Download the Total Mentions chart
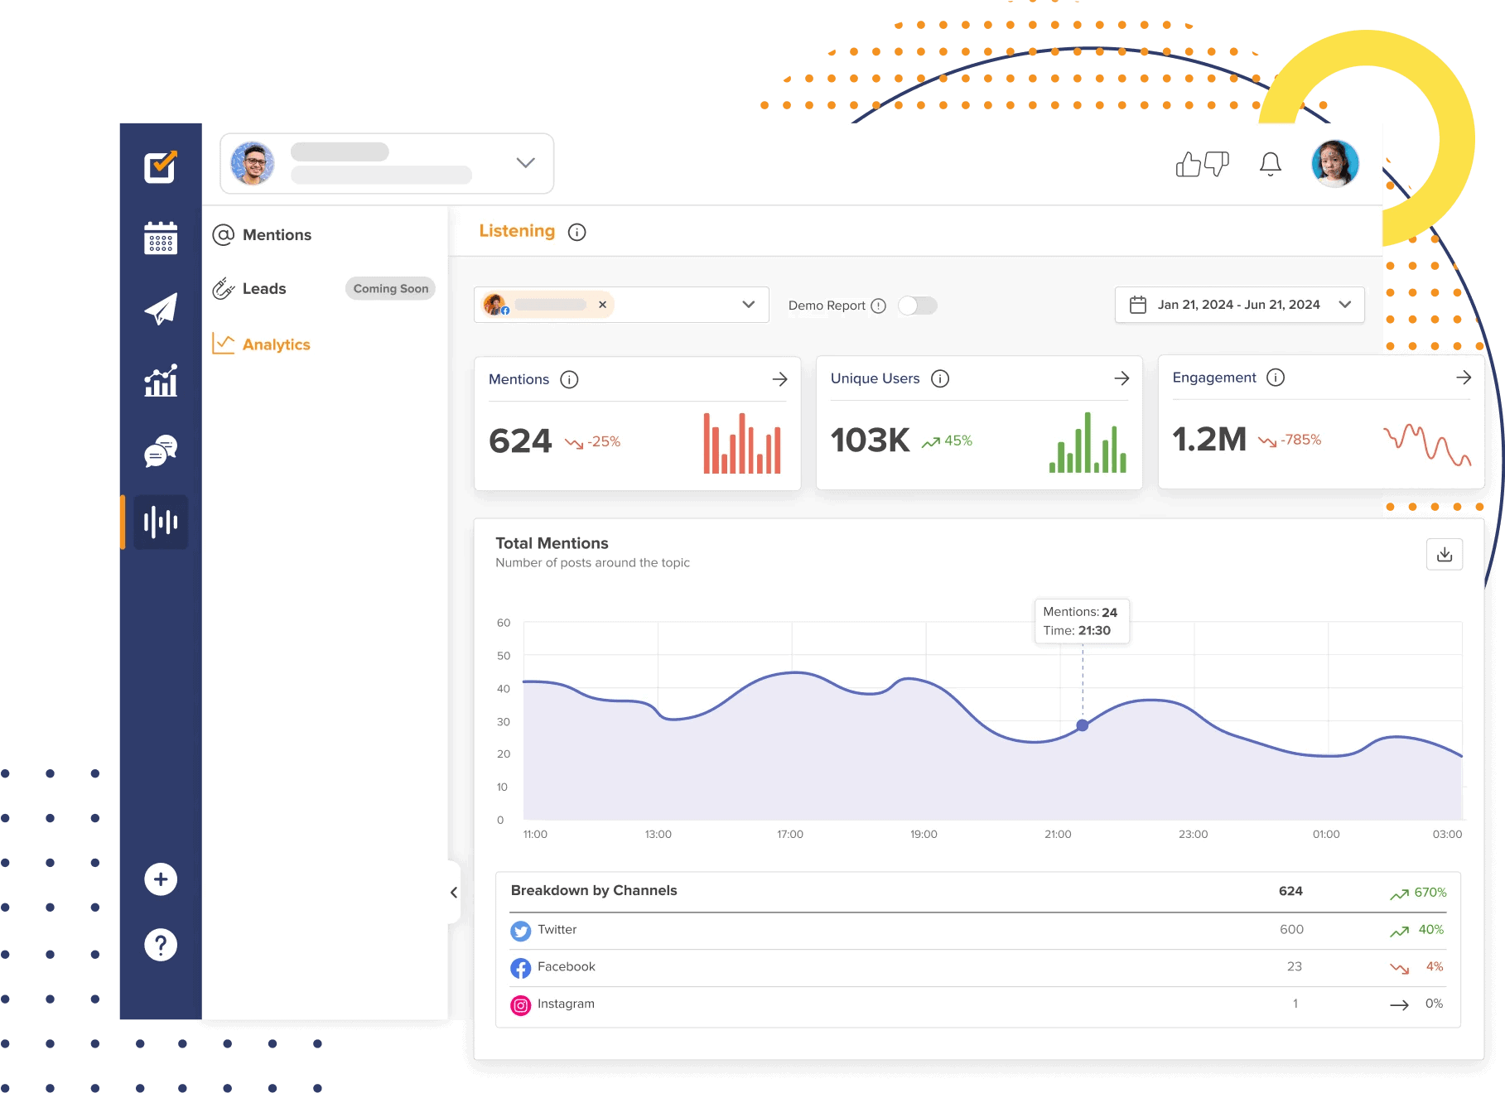 click(1444, 555)
